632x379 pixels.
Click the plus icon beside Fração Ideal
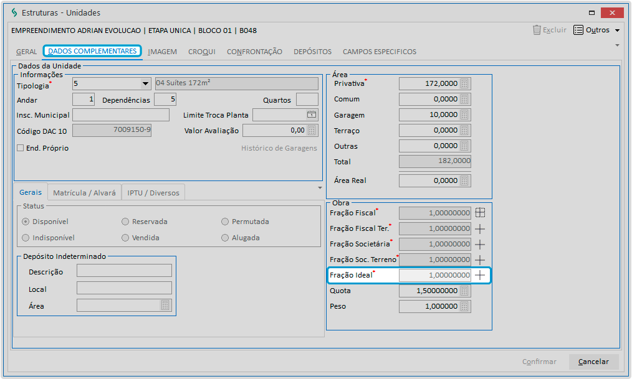480,275
